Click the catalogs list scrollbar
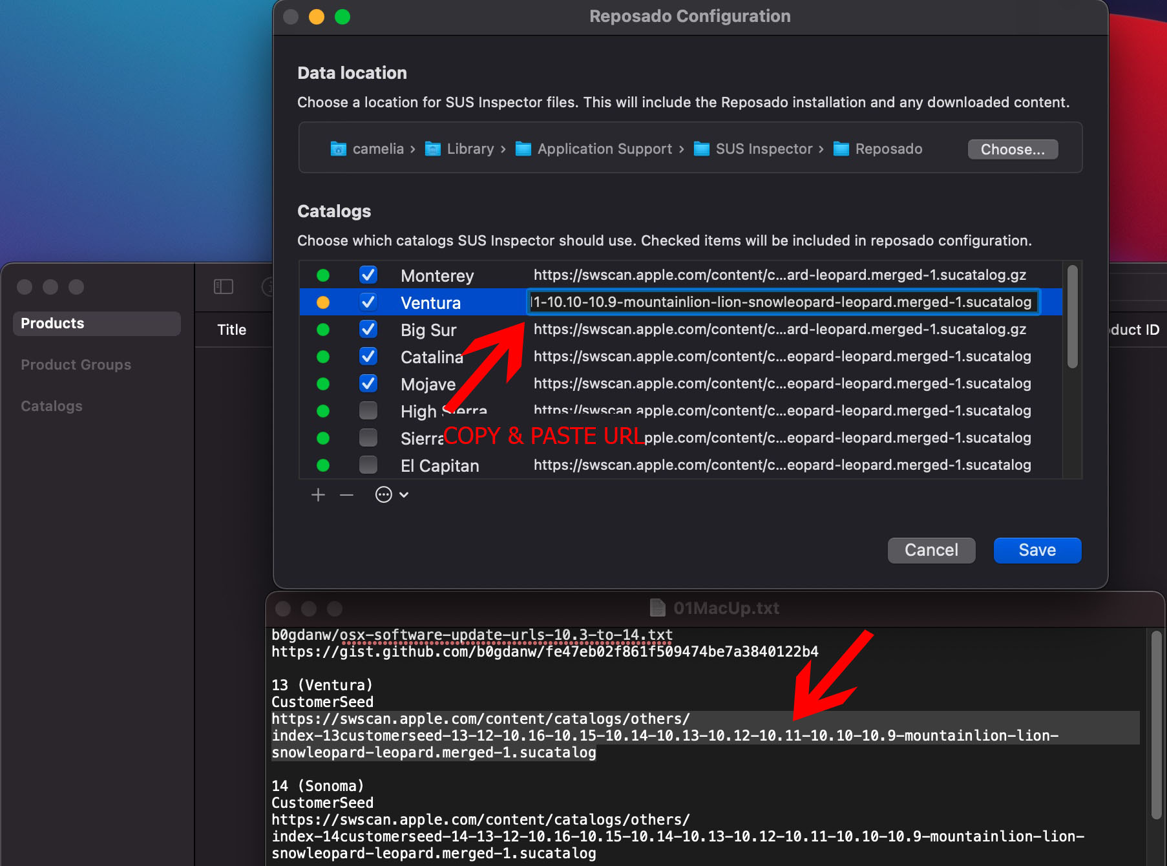1167x866 pixels. tap(1073, 317)
